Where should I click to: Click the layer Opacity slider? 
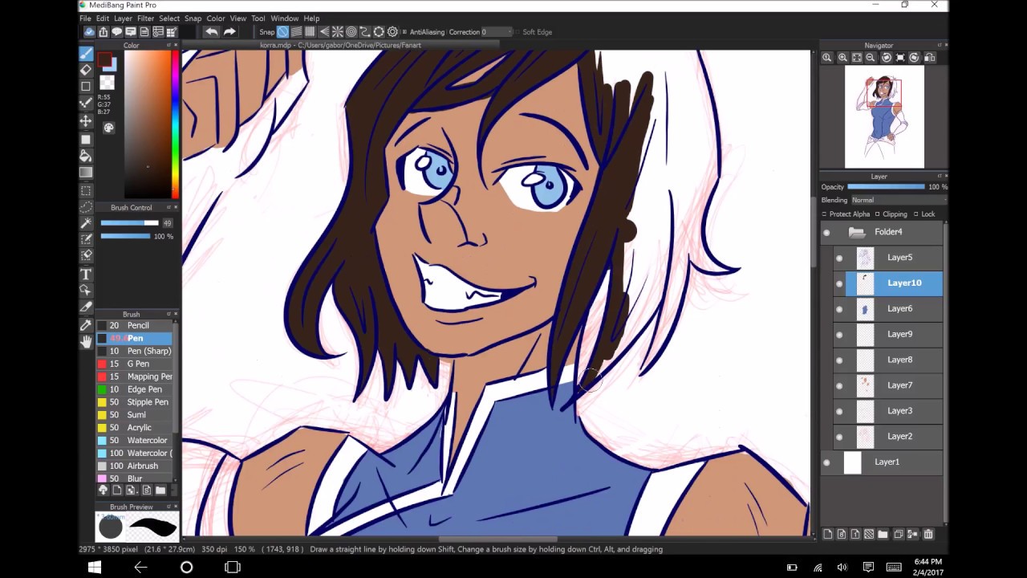point(886,187)
